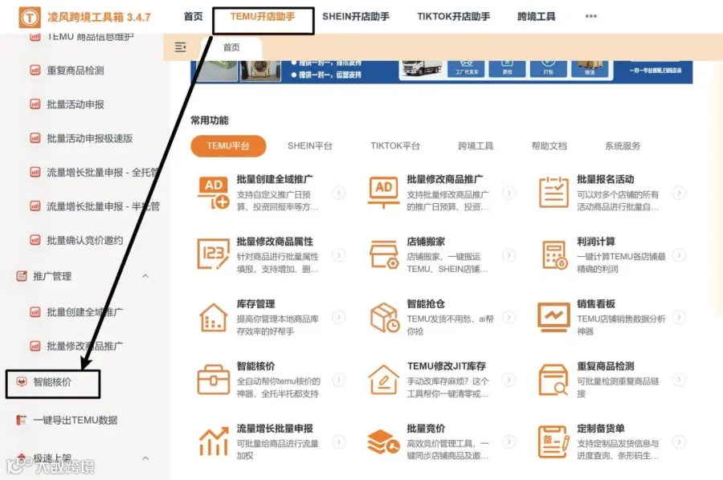The width and height of the screenshot is (723, 480).
Task: Click arrow on 批量创建全域推广 card
Action: click(x=339, y=193)
